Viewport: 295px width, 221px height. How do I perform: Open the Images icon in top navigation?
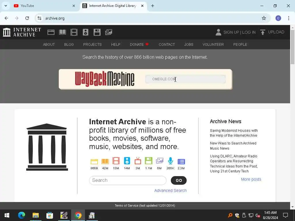click(109, 32)
